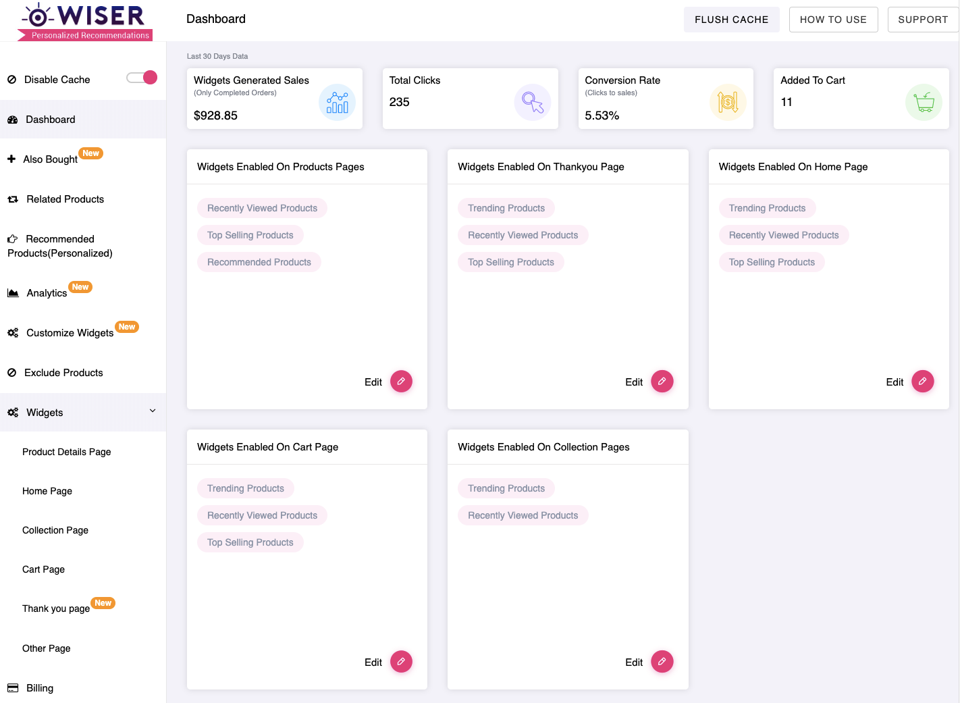Click the Total Clicks cursor icon
The height and width of the screenshot is (703, 960).
533,103
